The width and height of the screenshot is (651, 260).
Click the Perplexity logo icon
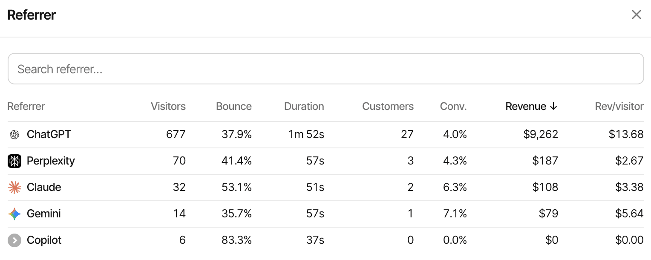[x=14, y=161]
